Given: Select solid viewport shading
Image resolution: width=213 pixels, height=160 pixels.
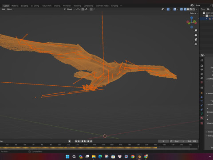Looking at the screenshot, I should click(x=188, y=9).
